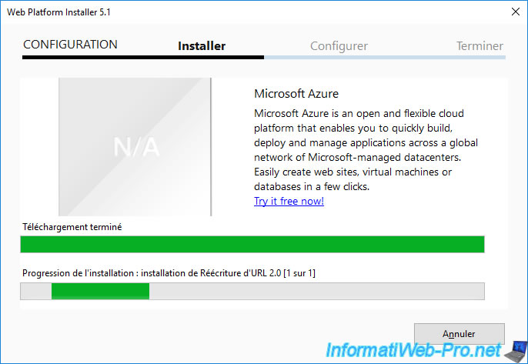Click the laptop icon in the watermark
The width and height of the screenshot is (528, 364).
[x=516, y=352]
